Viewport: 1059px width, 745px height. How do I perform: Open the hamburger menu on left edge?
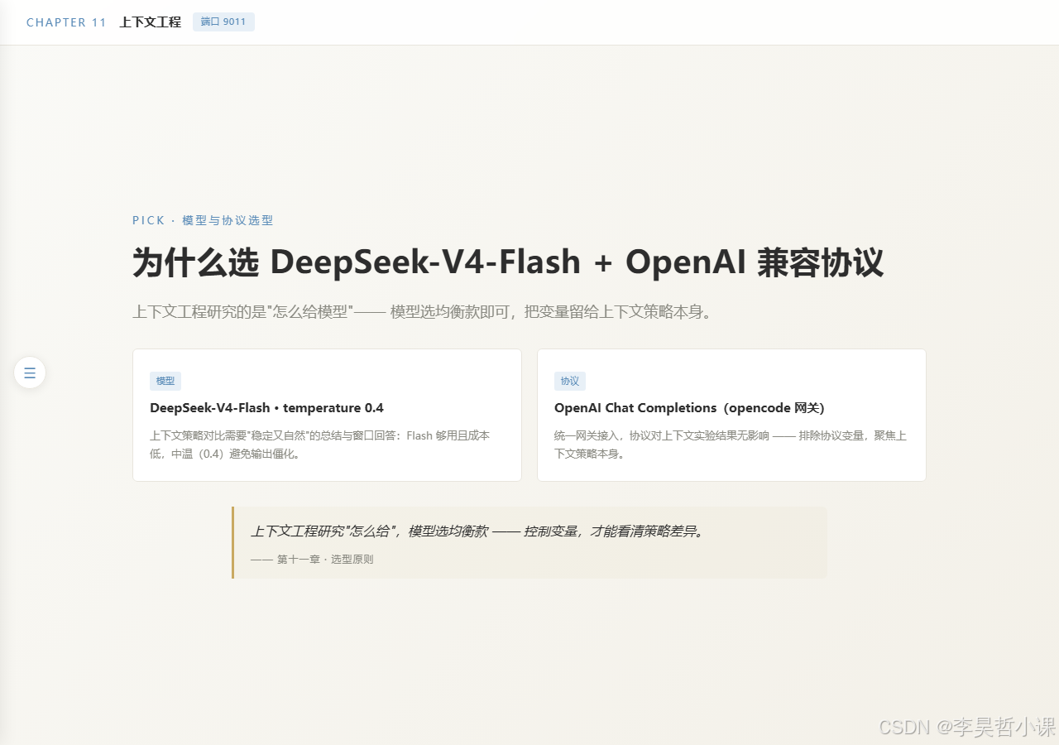pos(30,372)
